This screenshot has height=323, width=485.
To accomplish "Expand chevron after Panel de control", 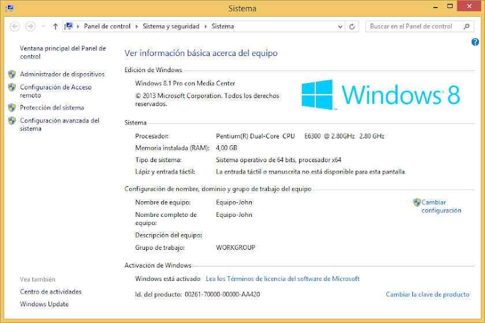I will pyautogui.click(x=136, y=27).
